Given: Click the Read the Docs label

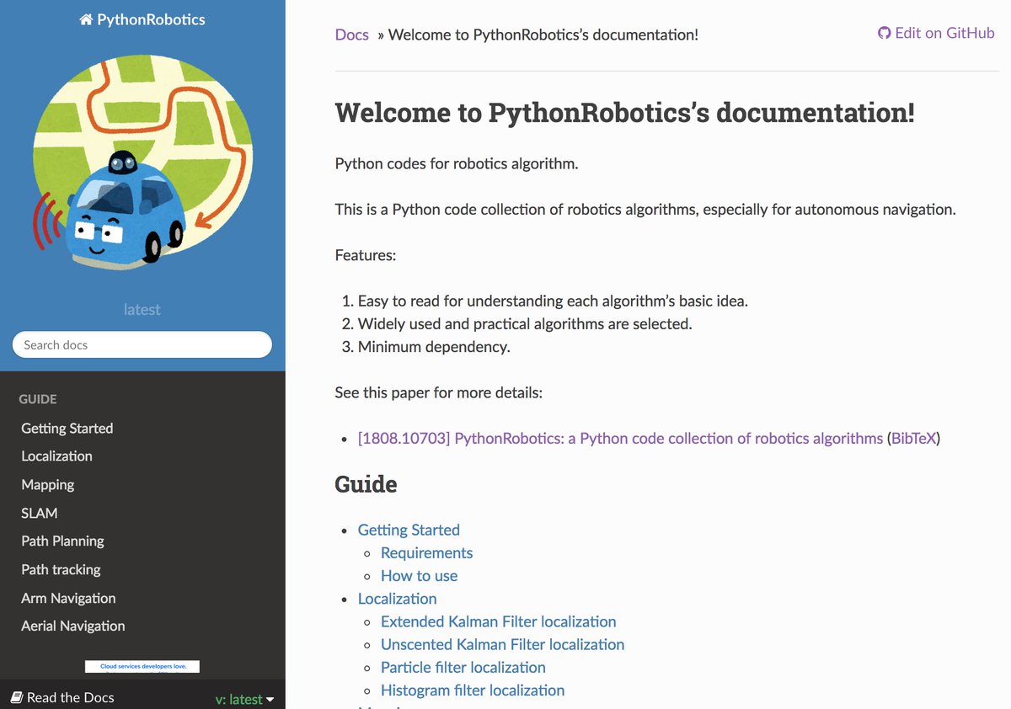Looking at the screenshot, I should tap(70, 697).
